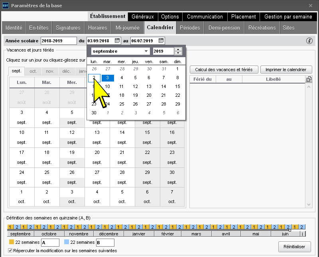The width and height of the screenshot is (319, 257).
Task: Click the copy icon beside Libellé column
Action: tap(309, 79)
